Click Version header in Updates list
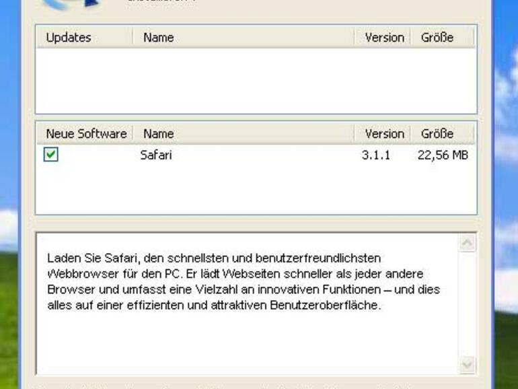This screenshot has width=518, height=389. coord(383,37)
